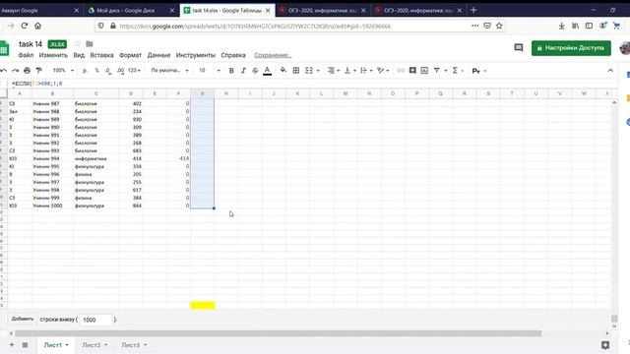Image resolution: width=630 pixels, height=354 pixels.
Task: Undo the last action in toolbar
Action: point(3,71)
